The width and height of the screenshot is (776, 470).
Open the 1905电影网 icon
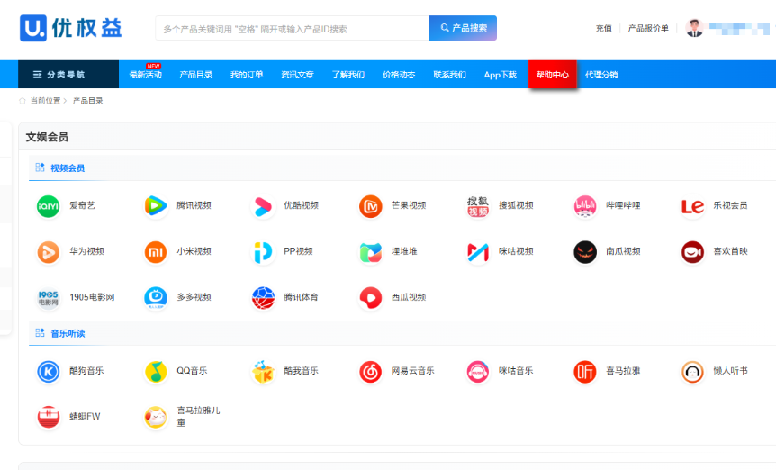coord(48,298)
